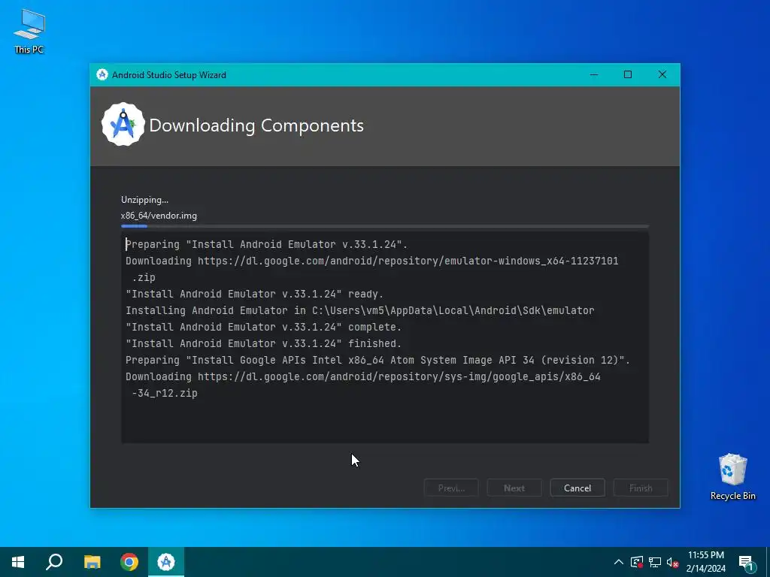Click the log line ending in 'complete.'
The width and height of the screenshot is (770, 577).
[x=263, y=327]
